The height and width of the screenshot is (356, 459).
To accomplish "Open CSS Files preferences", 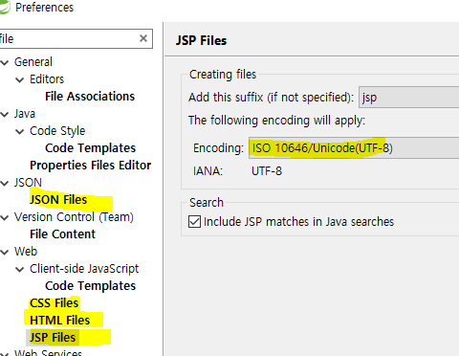I will pyautogui.click(x=54, y=303).
